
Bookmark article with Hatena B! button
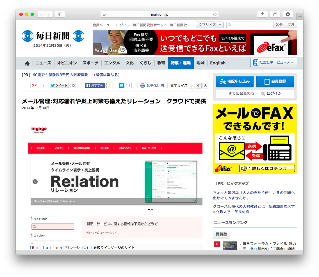[x=122, y=85]
